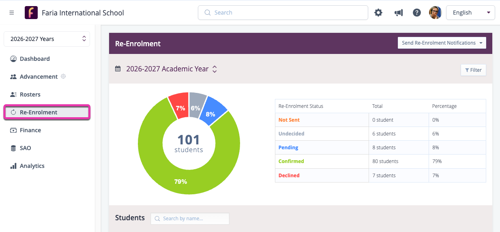Screen dimensions: 500x232
Task: Click the Filter button
Action: pos(473,70)
